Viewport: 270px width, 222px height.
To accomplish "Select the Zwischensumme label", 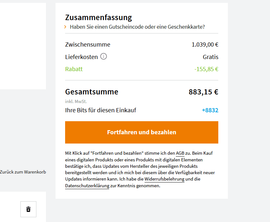I will pos(87,45).
